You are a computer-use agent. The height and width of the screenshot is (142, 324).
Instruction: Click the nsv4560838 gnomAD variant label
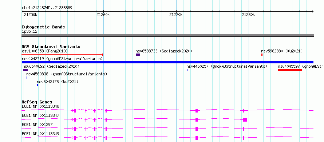(67, 74)
